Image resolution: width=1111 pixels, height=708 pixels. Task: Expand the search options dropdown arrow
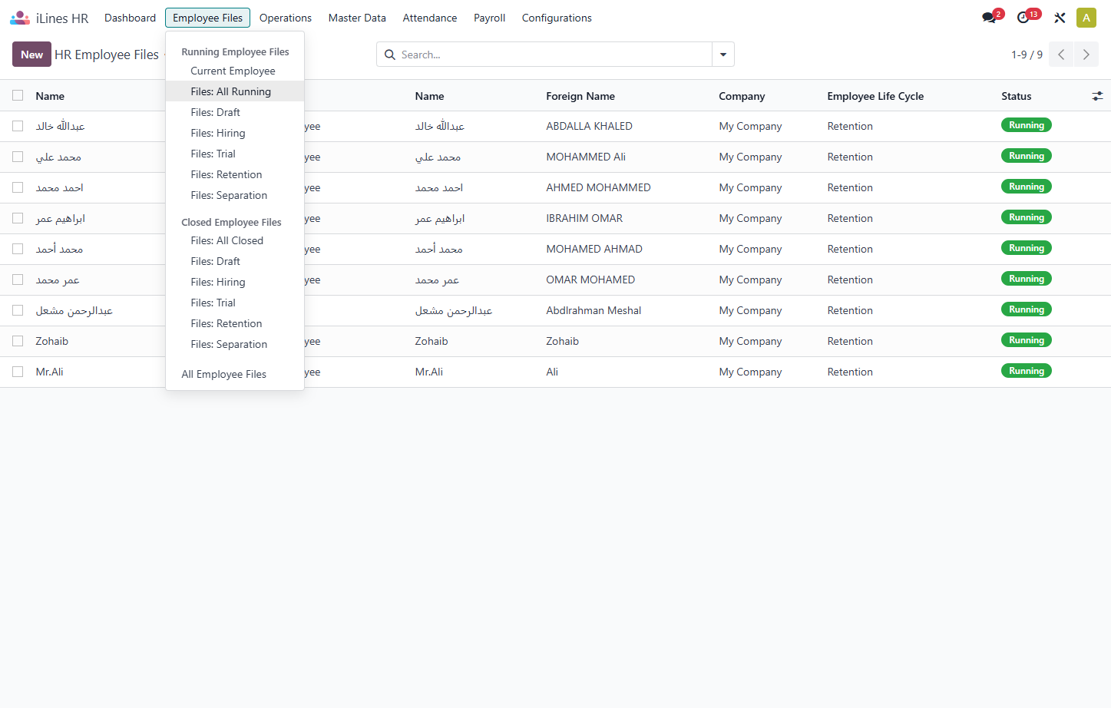pos(723,55)
